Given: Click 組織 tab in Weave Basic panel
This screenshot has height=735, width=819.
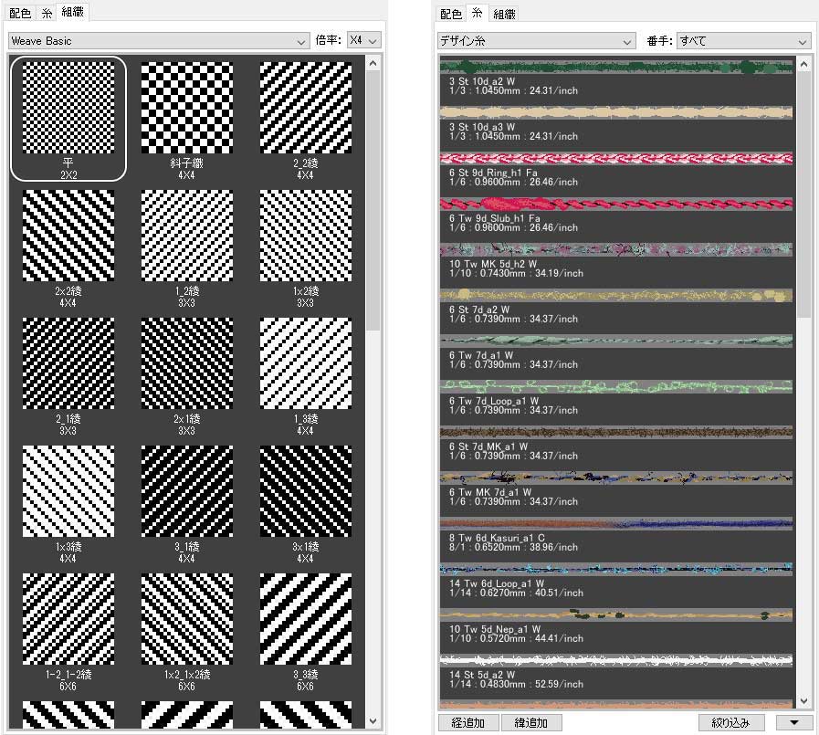Looking at the screenshot, I should tap(73, 12).
